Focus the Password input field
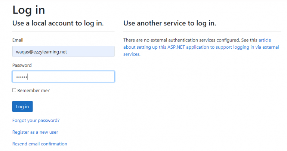The width and height of the screenshot is (287, 151). coord(63,76)
